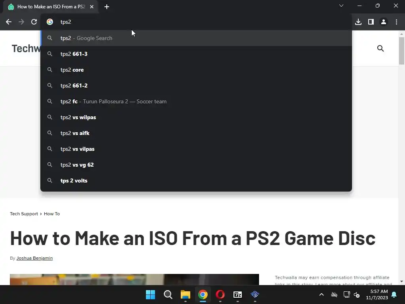Reload the current page
The height and width of the screenshot is (304, 405).
coord(34,22)
